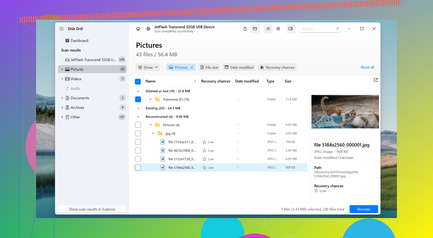The height and width of the screenshot is (238, 433).
Task: Check the file 1733x2311 checkbox
Action: click(x=138, y=142)
